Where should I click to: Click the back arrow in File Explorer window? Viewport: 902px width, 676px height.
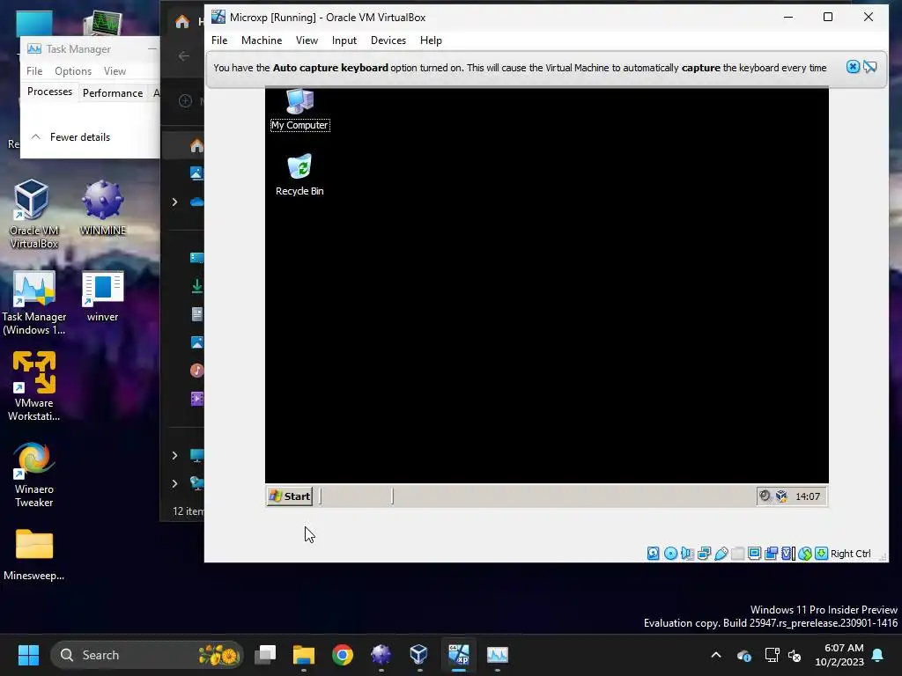[x=184, y=55]
